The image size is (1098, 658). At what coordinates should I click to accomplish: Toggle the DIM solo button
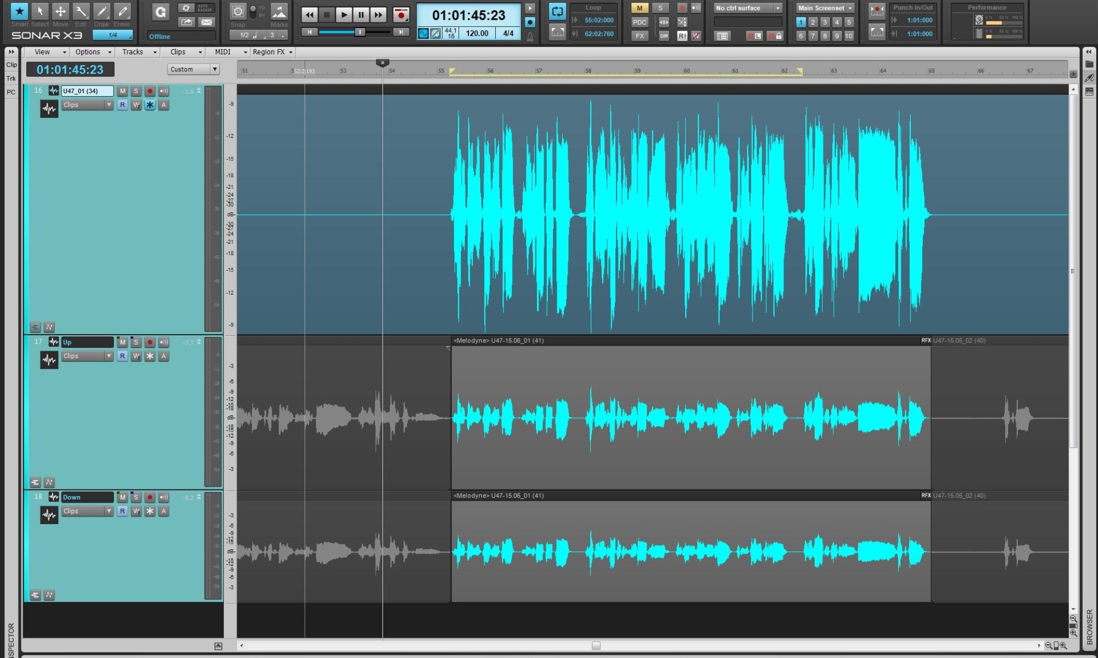[664, 36]
